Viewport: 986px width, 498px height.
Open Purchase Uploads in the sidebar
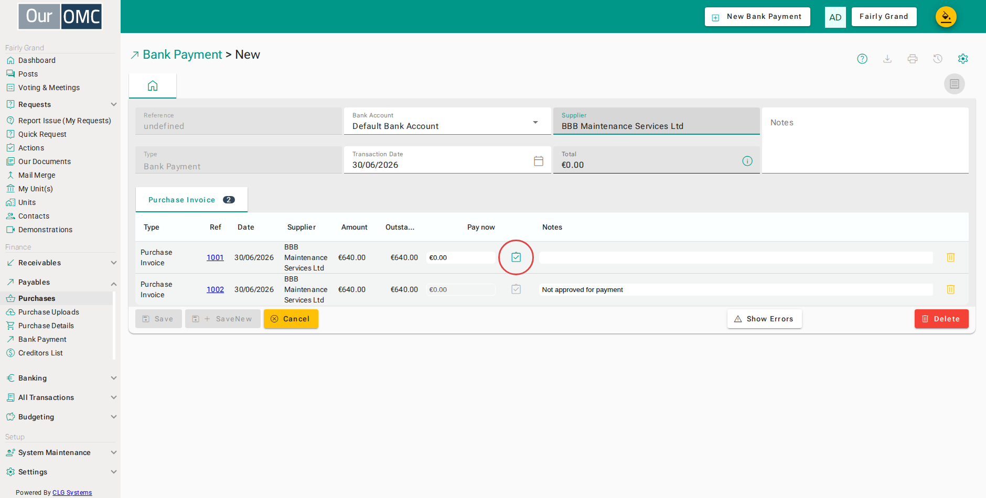[49, 312]
